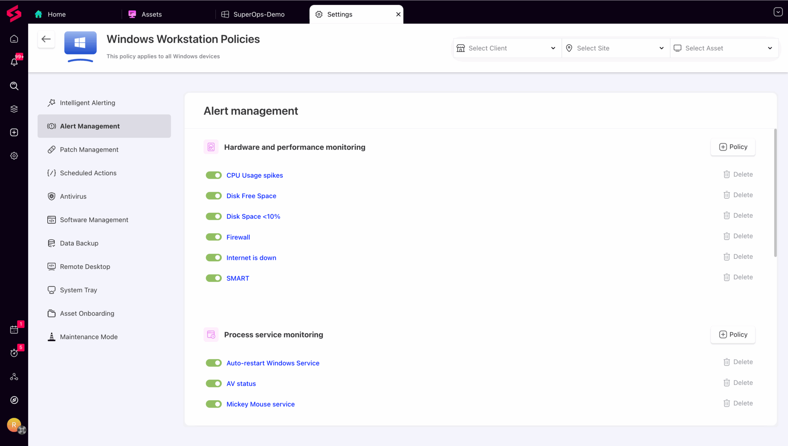Click the Data Backup database icon
The width and height of the screenshot is (788, 446).
pyautogui.click(x=52, y=243)
